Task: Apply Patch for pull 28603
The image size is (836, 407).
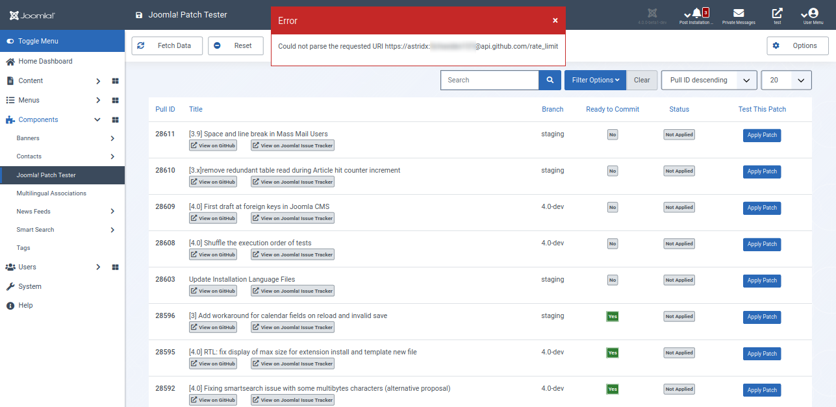Action: tap(762, 281)
